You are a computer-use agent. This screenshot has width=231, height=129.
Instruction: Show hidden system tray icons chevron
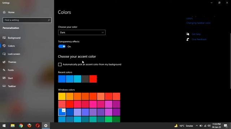[197, 126]
